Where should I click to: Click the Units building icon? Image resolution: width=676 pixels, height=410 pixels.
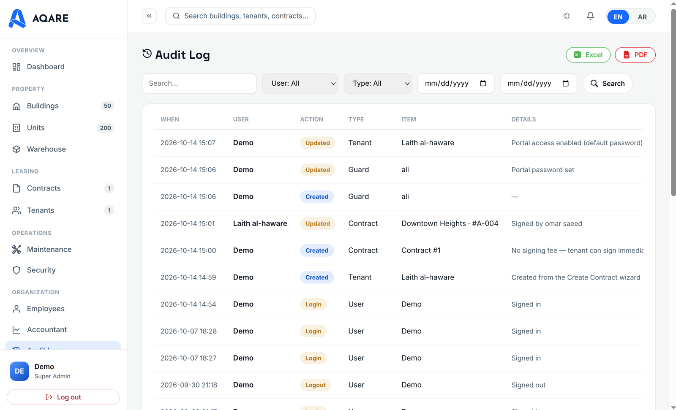click(x=16, y=128)
